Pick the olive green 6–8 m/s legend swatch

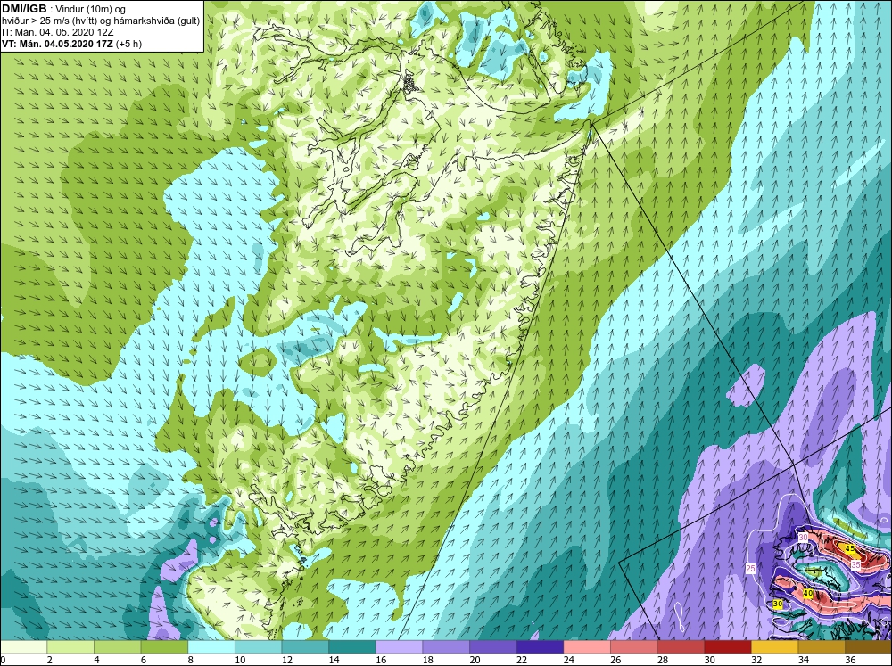(164, 646)
